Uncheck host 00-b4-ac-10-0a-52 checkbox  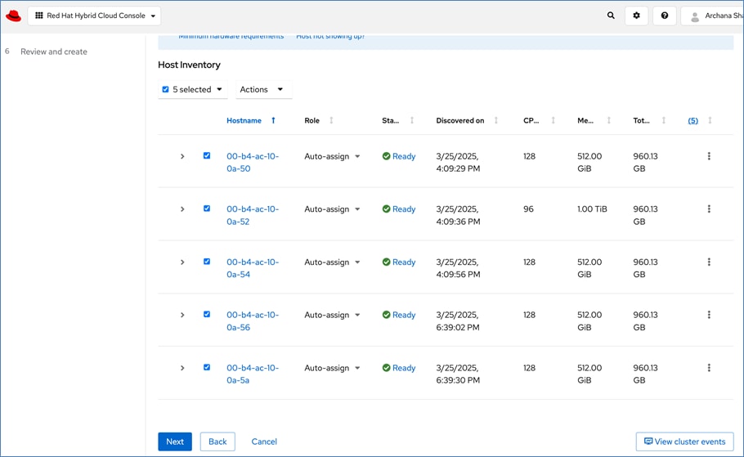(206, 208)
